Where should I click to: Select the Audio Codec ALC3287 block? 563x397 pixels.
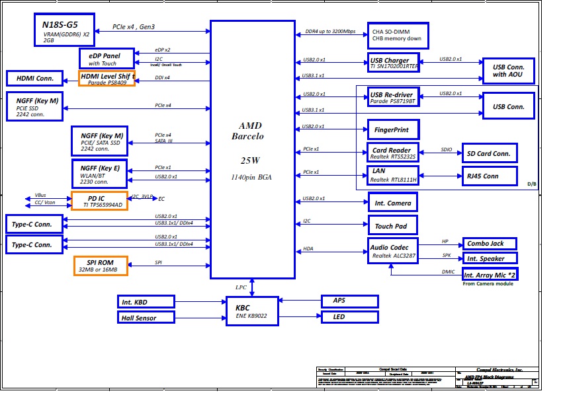[x=393, y=250]
